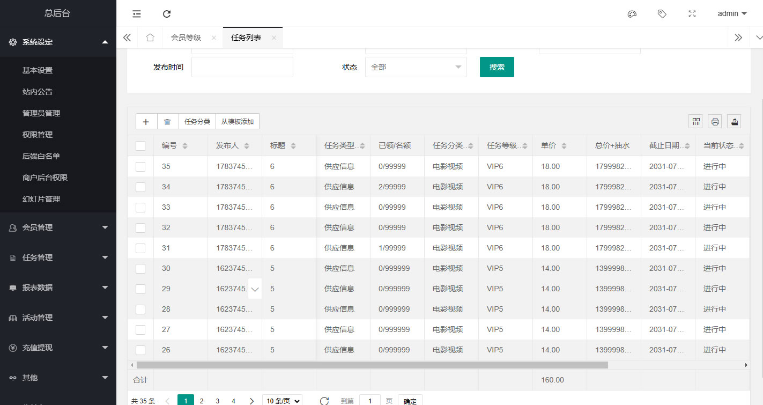This screenshot has width=763, height=405.
Task: Open 基本设置 in the sidebar
Action: [38, 70]
